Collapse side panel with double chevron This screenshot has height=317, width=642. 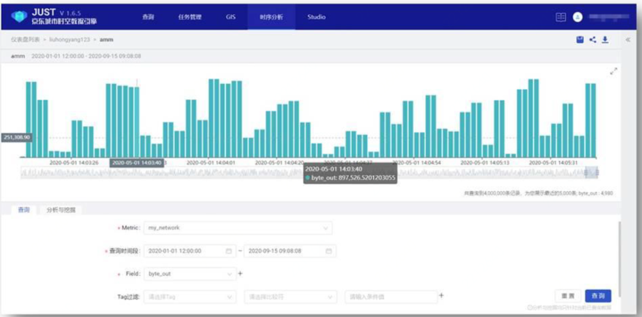click(628, 40)
